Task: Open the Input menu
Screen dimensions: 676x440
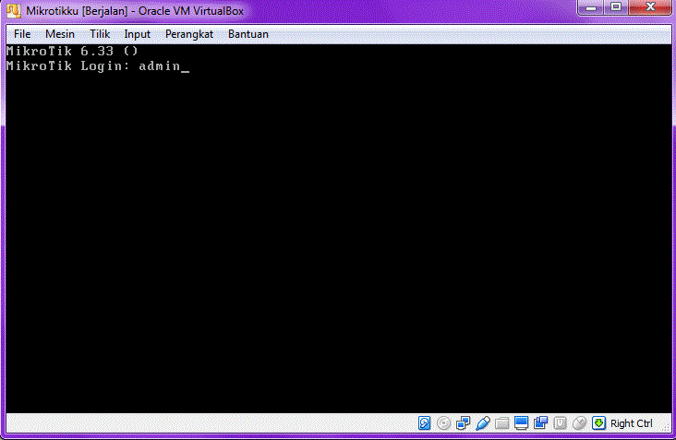Action: coord(137,34)
